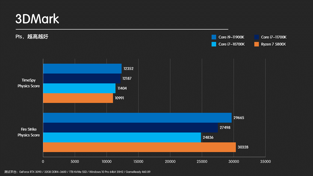Click the value label 12187
Screen dimensions: 313x176
click(127, 78)
